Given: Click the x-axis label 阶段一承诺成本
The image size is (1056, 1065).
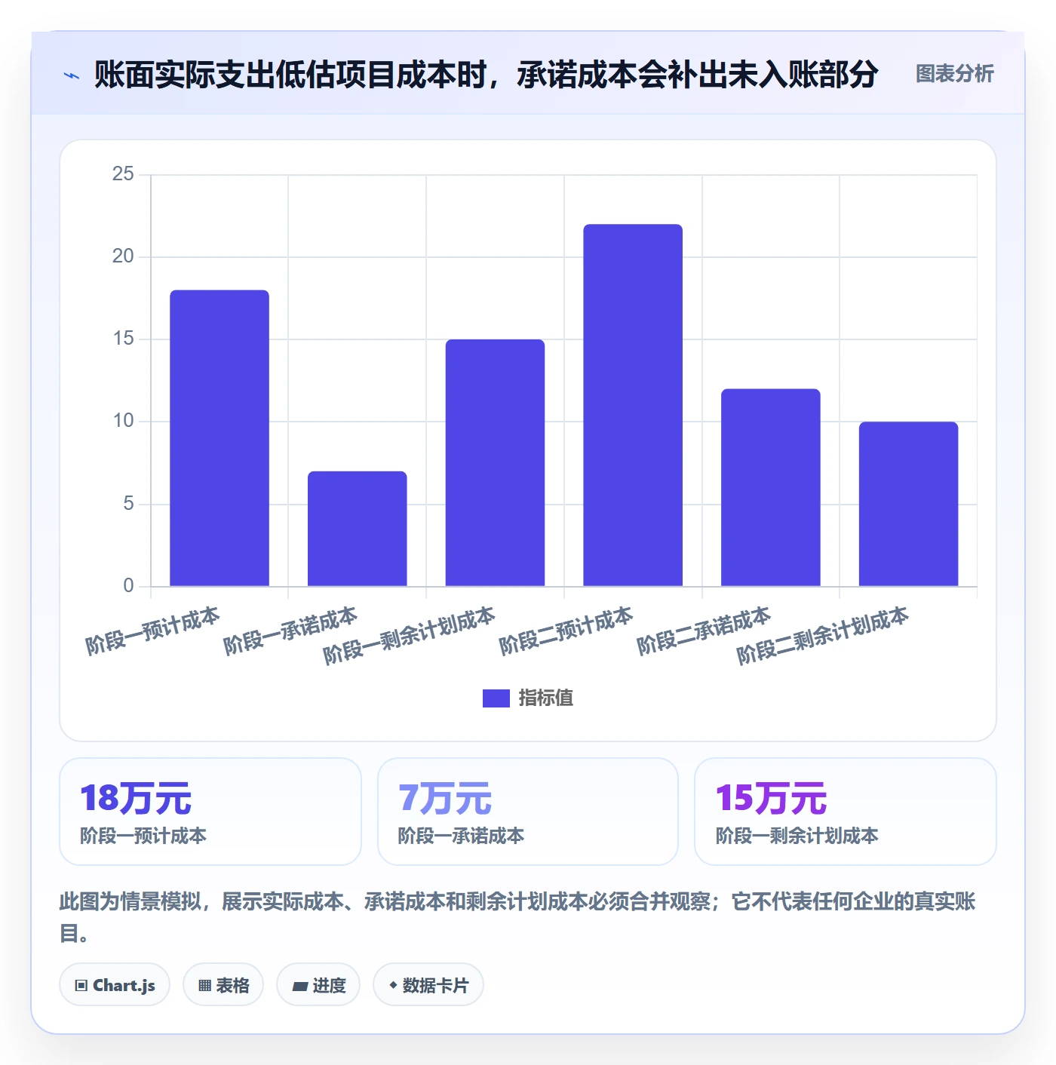Looking at the screenshot, I should (290, 631).
